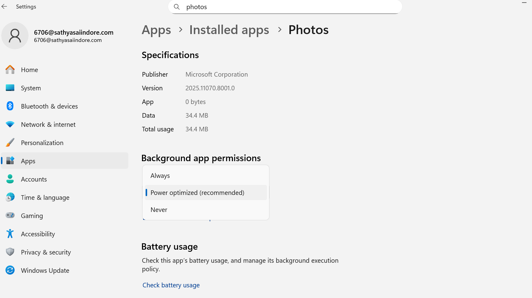This screenshot has height=298, width=532.
Task: Click the Bluetooth & devices icon
Action: click(x=10, y=106)
